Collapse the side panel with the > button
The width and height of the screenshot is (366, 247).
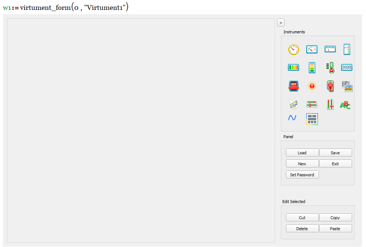(281, 23)
